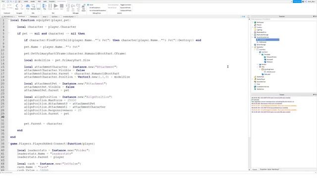Select On All Exceptions option
The width and height of the screenshot is (317, 178).
[95, 8]
